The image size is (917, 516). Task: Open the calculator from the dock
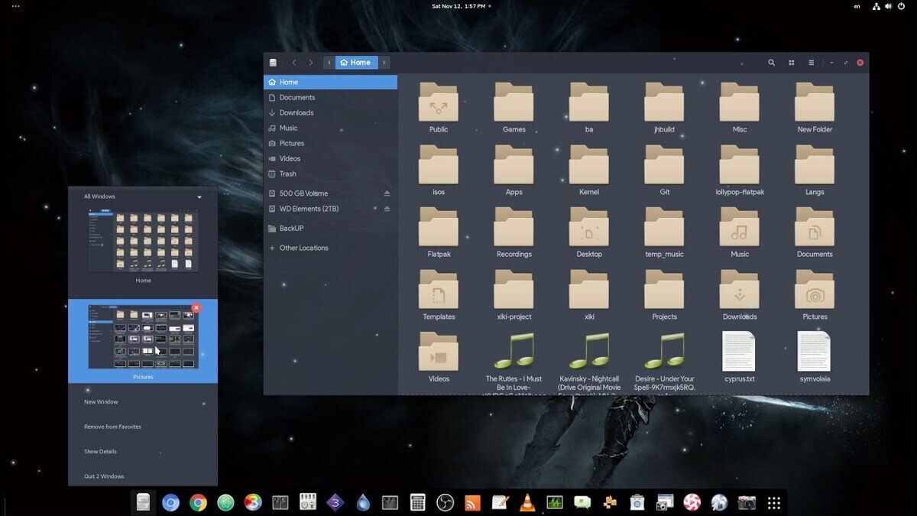[417, 502]
